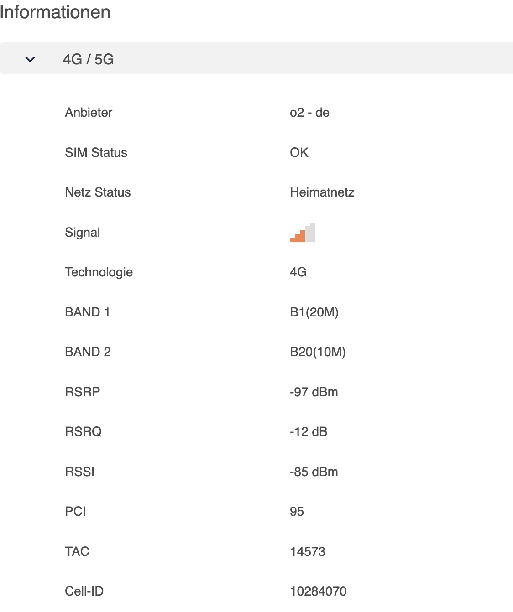The width and height of the screenshot is (513, 612).
Task: Click the SIM status value OK
Action: (299, 152)
